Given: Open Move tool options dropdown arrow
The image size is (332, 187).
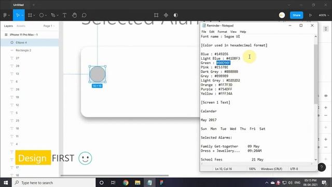Looking at the screenshot, I should tap(22, 16).
